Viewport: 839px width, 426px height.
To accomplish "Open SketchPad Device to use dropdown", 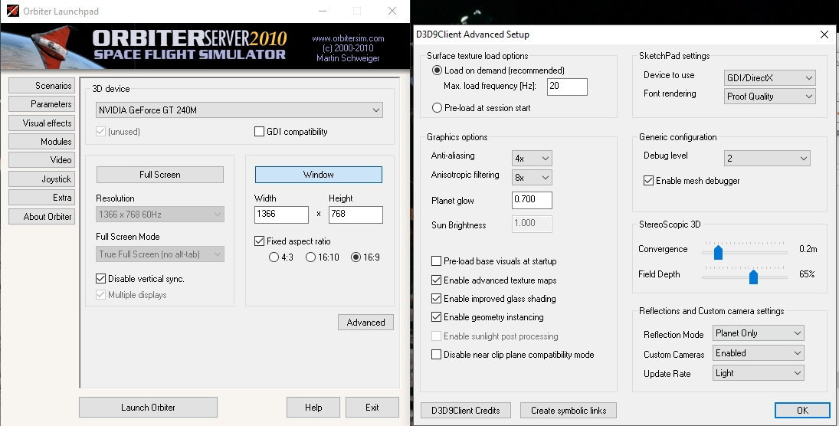I will pos(769,78).
